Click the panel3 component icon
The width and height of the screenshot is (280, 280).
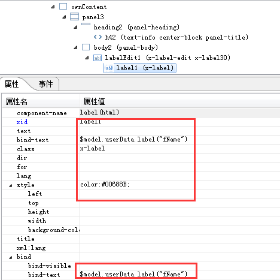[74, 17]
